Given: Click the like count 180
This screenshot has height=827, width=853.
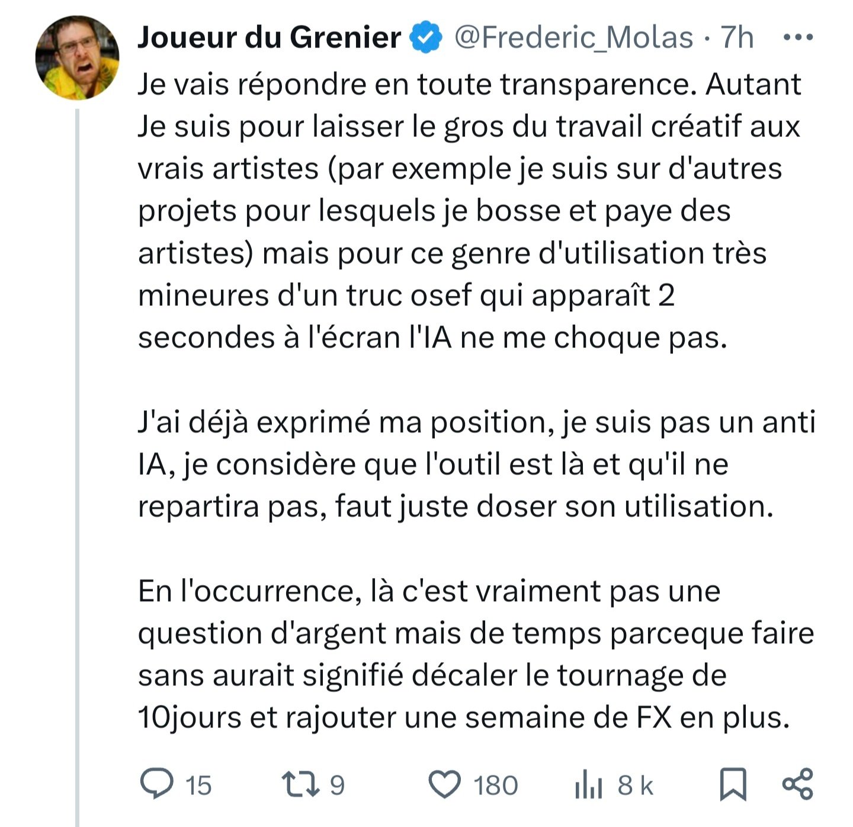Looking at the screenshot, I should tap(495, 786).
